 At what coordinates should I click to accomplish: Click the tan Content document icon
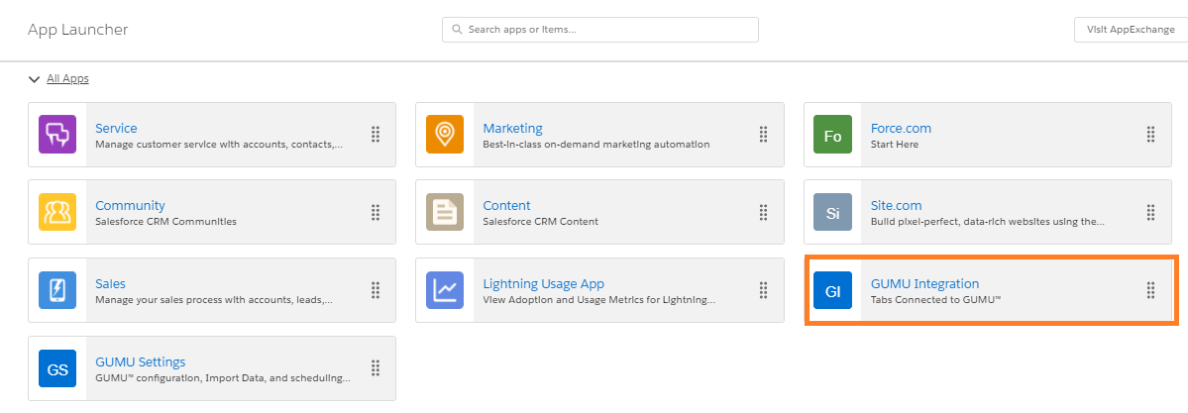pyautogui.click(x=445, y=212)
